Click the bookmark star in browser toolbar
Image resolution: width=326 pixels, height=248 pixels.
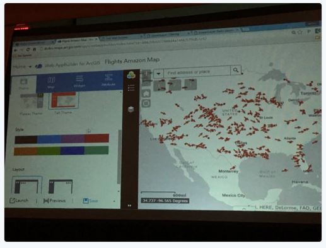pyautogui.click(x=300, y=32)
